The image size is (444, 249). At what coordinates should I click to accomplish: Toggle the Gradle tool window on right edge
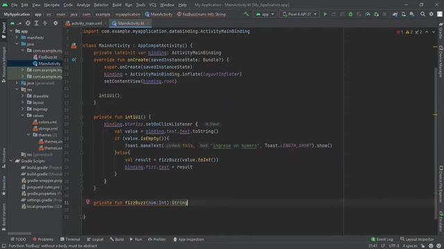pyautogui.click(x=441, y=31)
